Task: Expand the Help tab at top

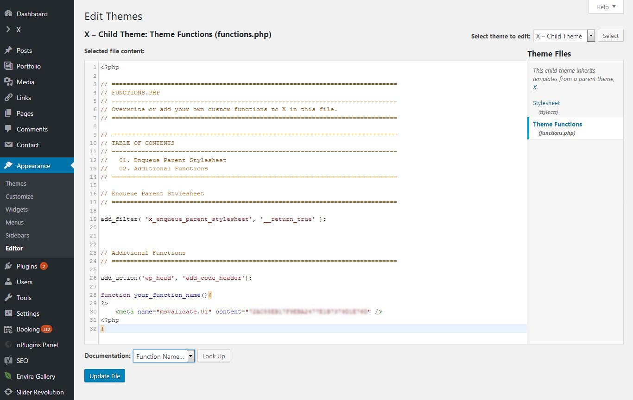Action: 606,7
